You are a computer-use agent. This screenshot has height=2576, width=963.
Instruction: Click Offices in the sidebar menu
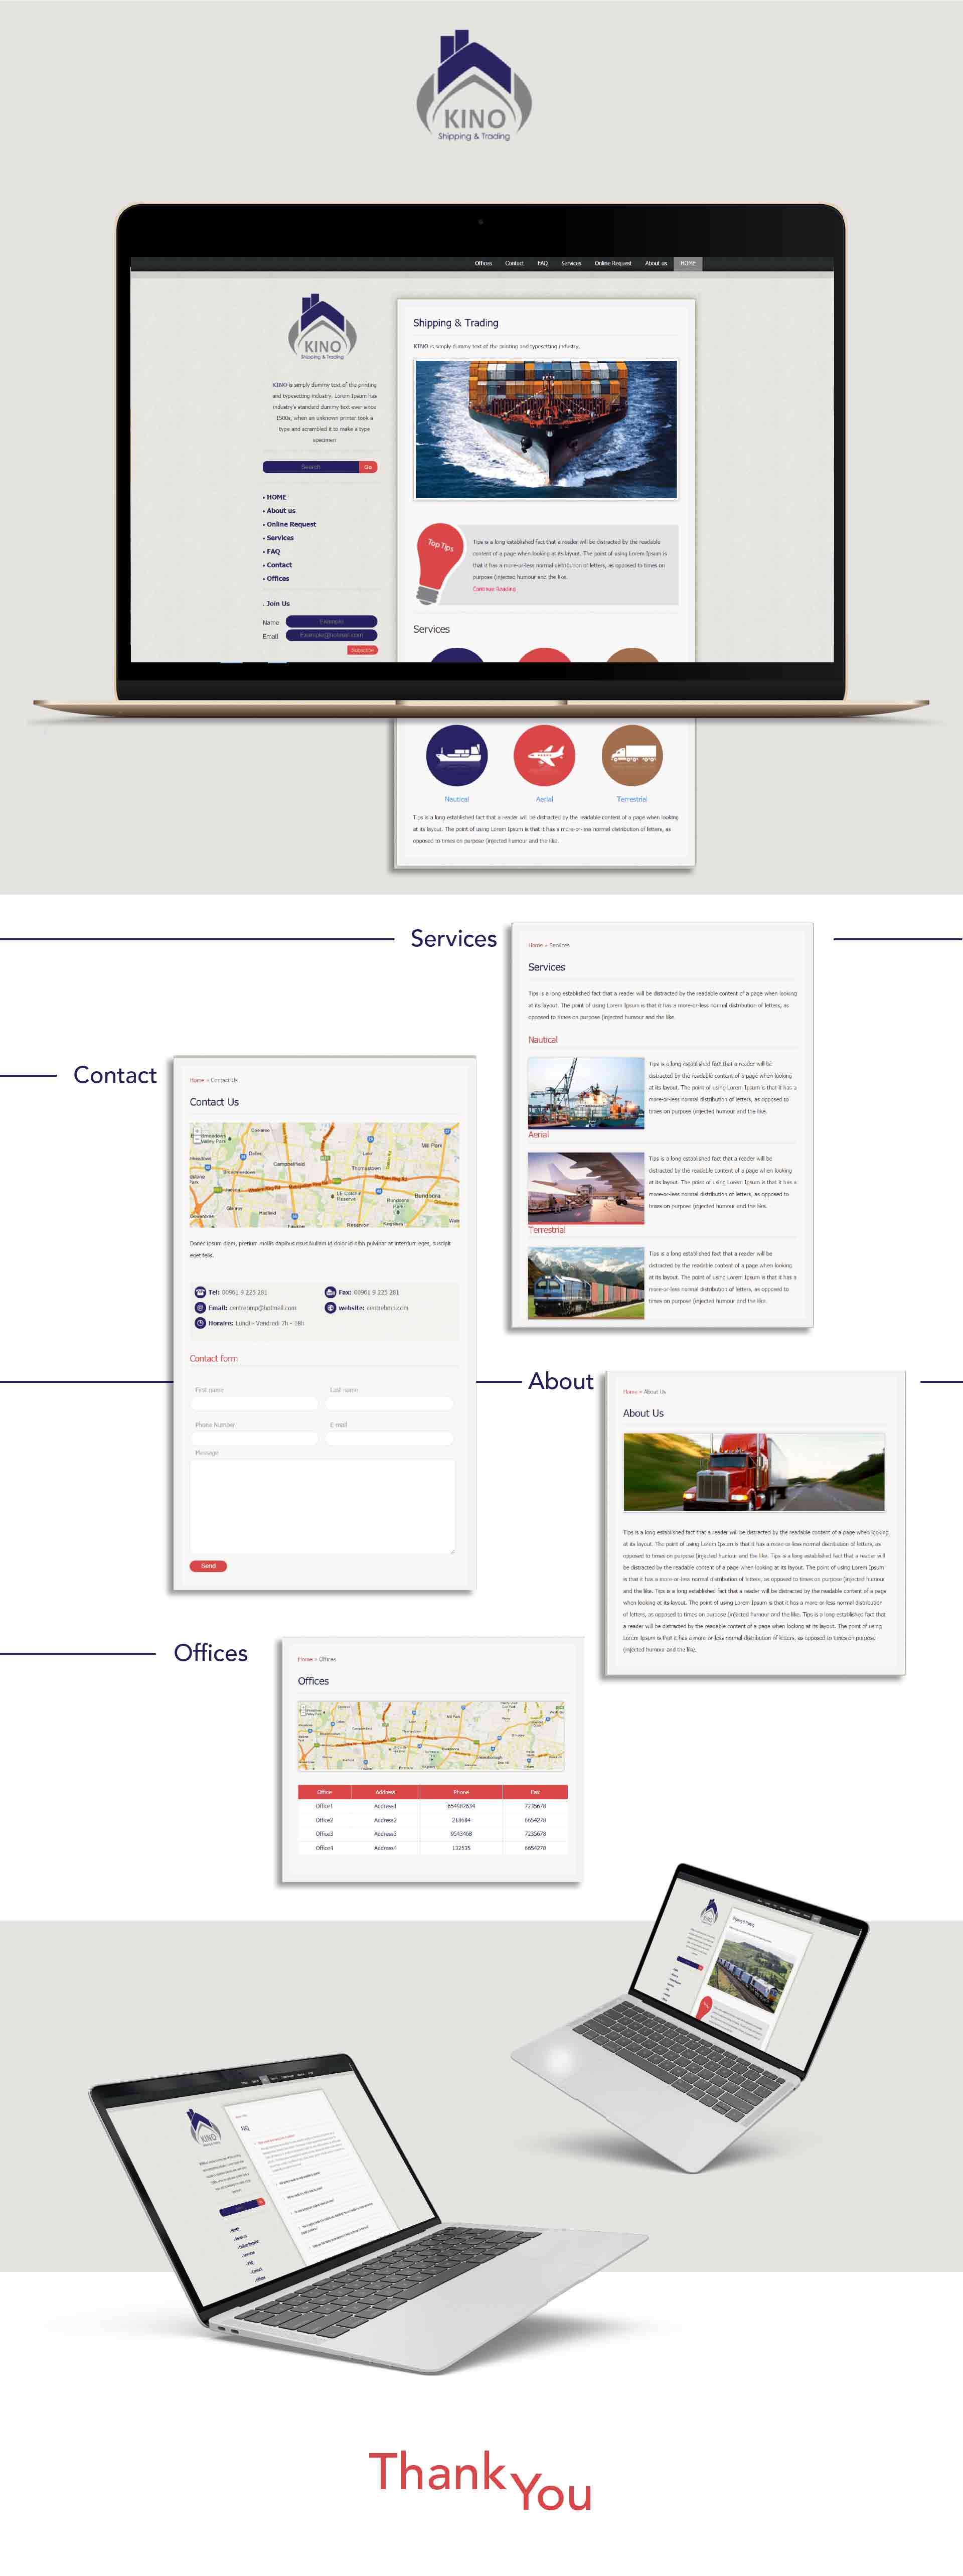(277, 578)
